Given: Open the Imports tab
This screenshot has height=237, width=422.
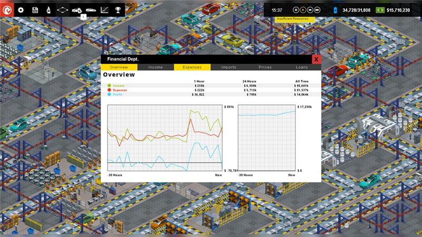Looking at the screenshot, I should pyautogui.click(x=228, y=67).
